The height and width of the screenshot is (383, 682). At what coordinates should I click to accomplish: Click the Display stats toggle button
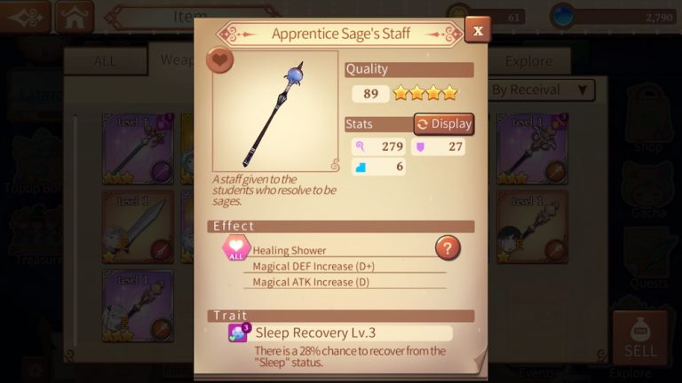444,124
